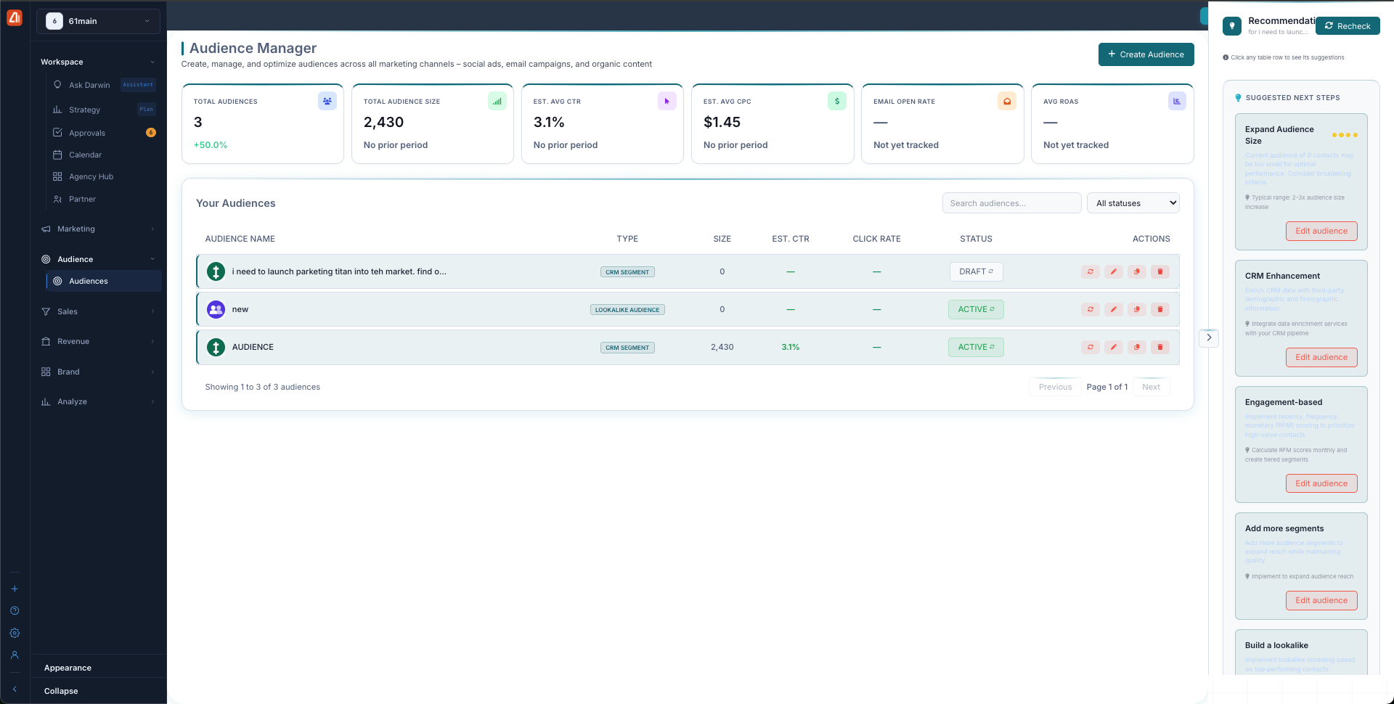Open user profile icon in left rail

pyautogui.click(x=15, y=655)
